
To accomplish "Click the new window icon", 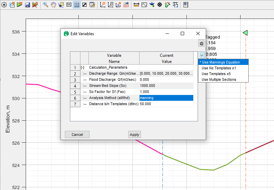I will pyautogui.click(x=12, y=5).
